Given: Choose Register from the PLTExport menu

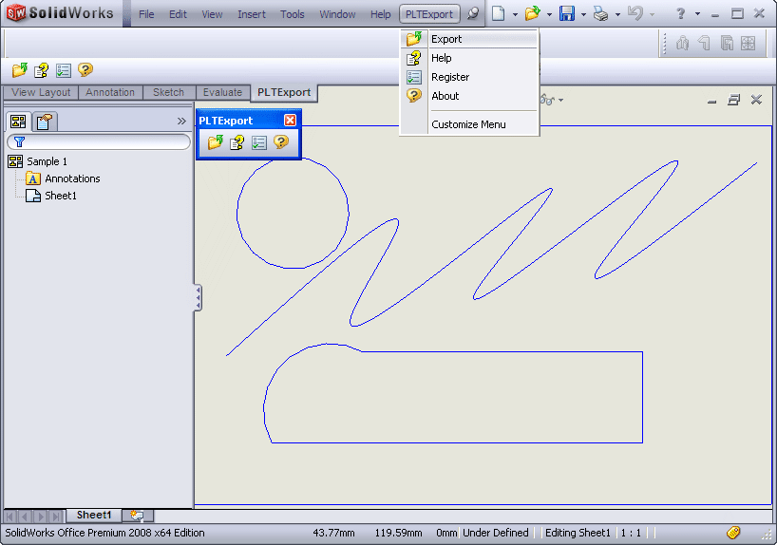Looking at the screenshot, I should (x=469, y=77).
